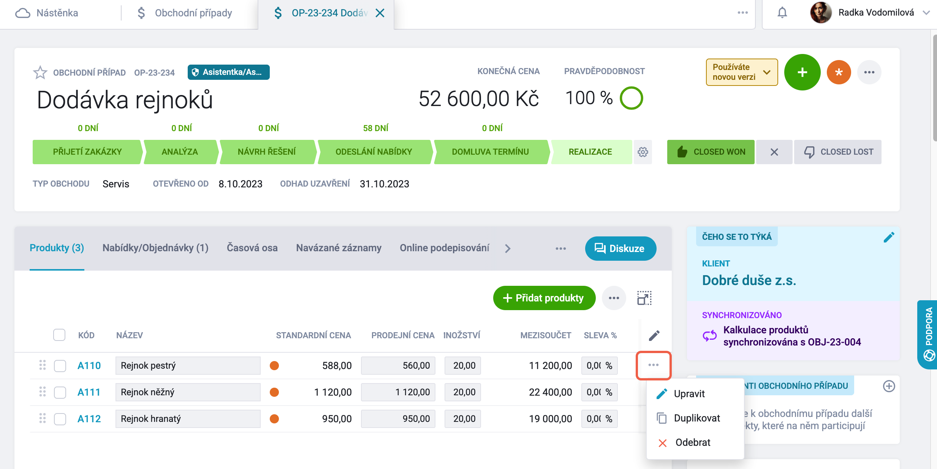937x469 pixels.
Task: Switch to Nabídky/Objednávky tab
Action: 155,248
